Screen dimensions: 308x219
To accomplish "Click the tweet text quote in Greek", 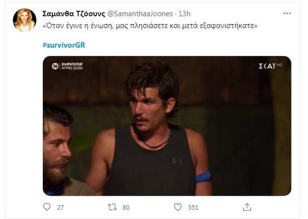I will (x=150, y=26).
